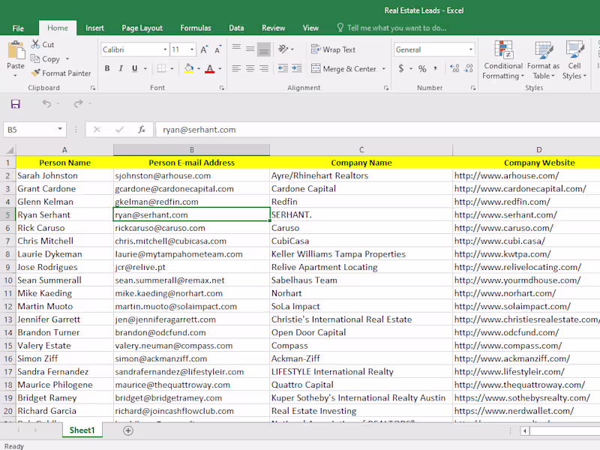
Task: Apply Percent Style to the cell
Action: point(422,69)
